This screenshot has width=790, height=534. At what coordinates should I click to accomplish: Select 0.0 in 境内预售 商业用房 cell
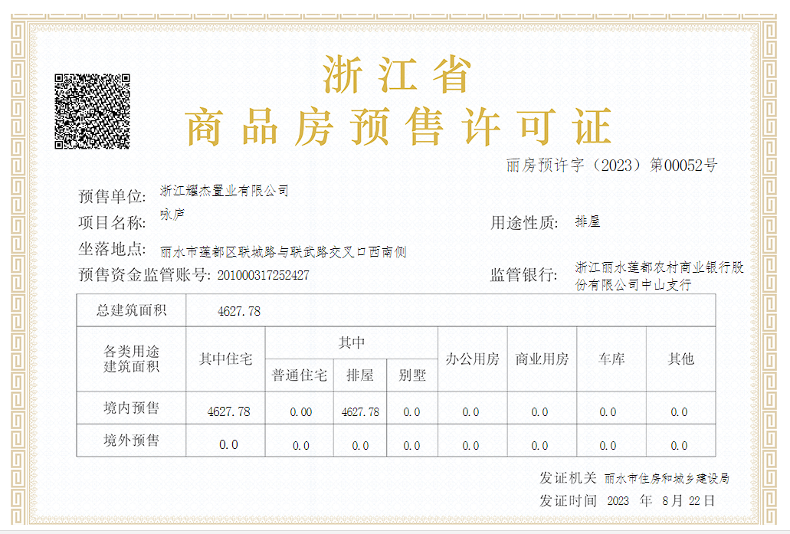[539, 412]
